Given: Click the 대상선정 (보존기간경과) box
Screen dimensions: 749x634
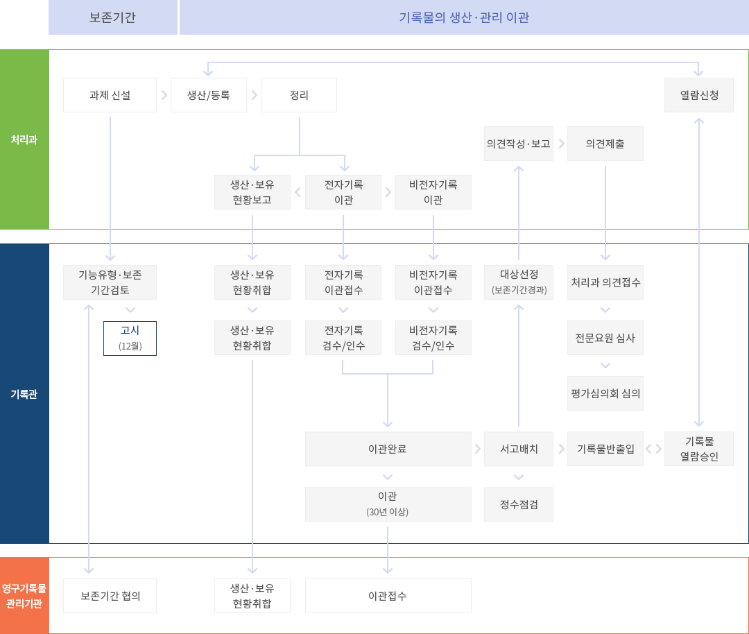Looking at the screenshot, I should (x=519, y=282).
